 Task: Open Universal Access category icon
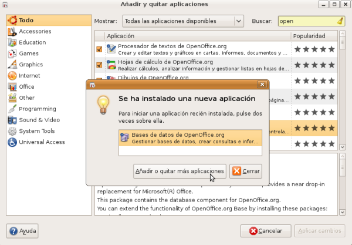[x=12, y=142]
